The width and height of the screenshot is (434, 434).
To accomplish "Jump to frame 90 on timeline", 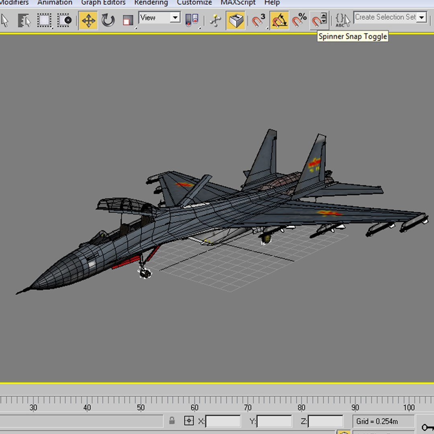I will coord(355,407).
